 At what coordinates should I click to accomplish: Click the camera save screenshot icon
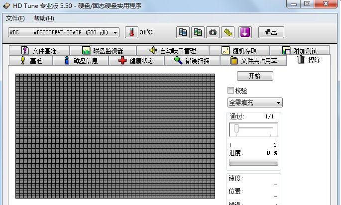click(213, 32)
